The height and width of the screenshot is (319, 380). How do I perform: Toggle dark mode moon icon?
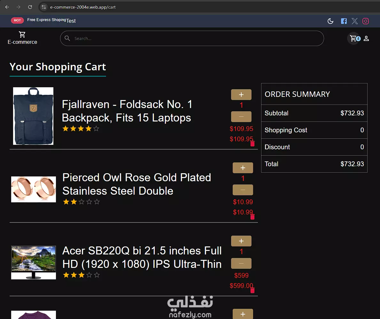[x=330, y=21]
